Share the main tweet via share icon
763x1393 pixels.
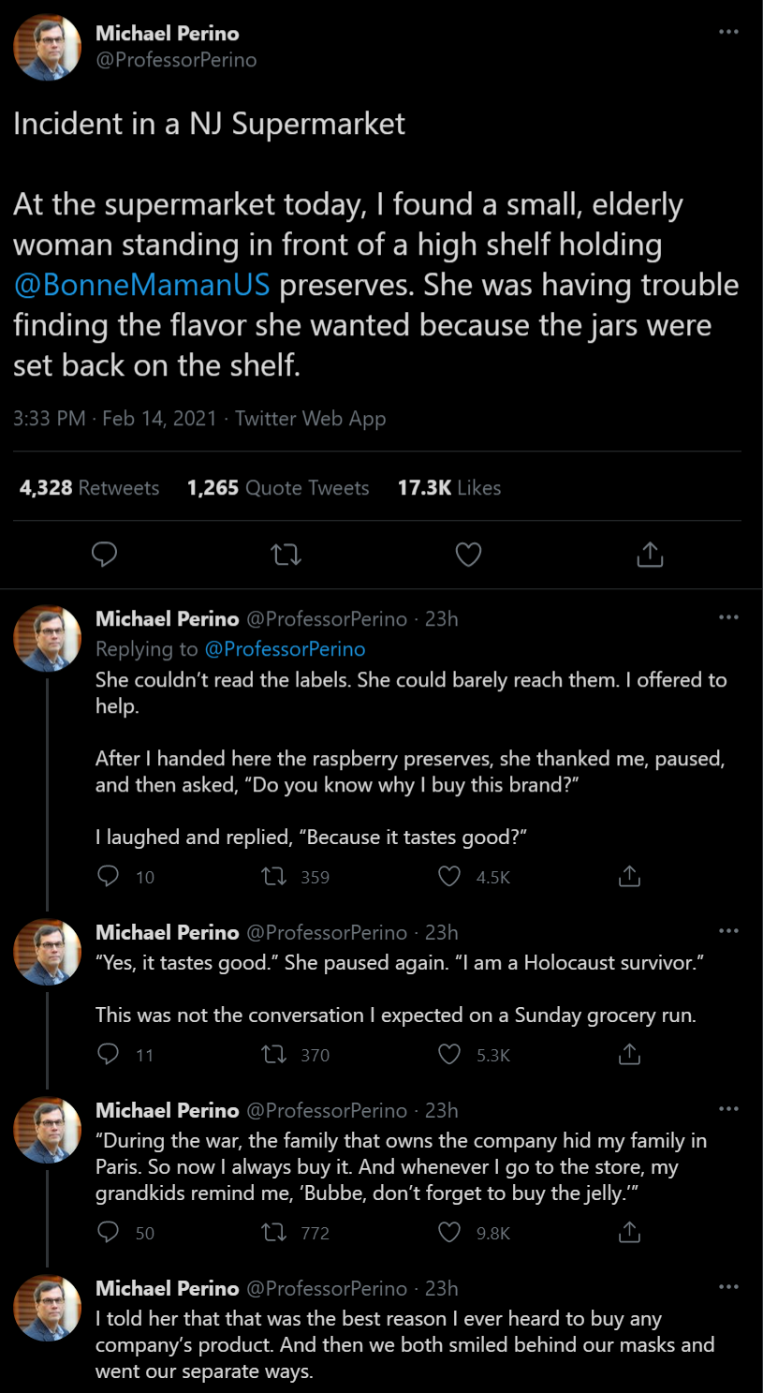coord(650,555)
